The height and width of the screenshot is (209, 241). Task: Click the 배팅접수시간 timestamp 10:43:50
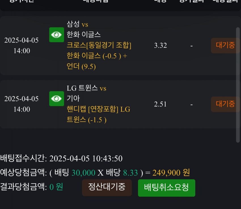point(107,159)
